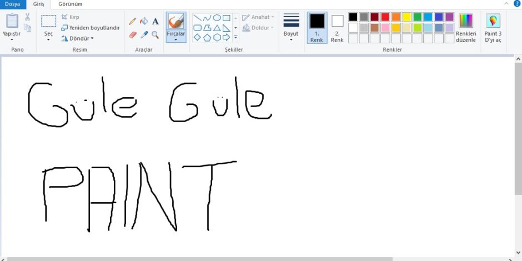The width and height of the screenshot is (522, 261).
Task: Click the Seç selection rectangle icon
Action: (49, 21)
